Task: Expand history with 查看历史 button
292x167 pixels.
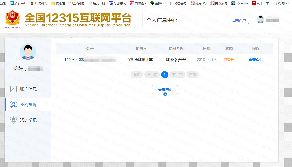Action: click(165, 90)
